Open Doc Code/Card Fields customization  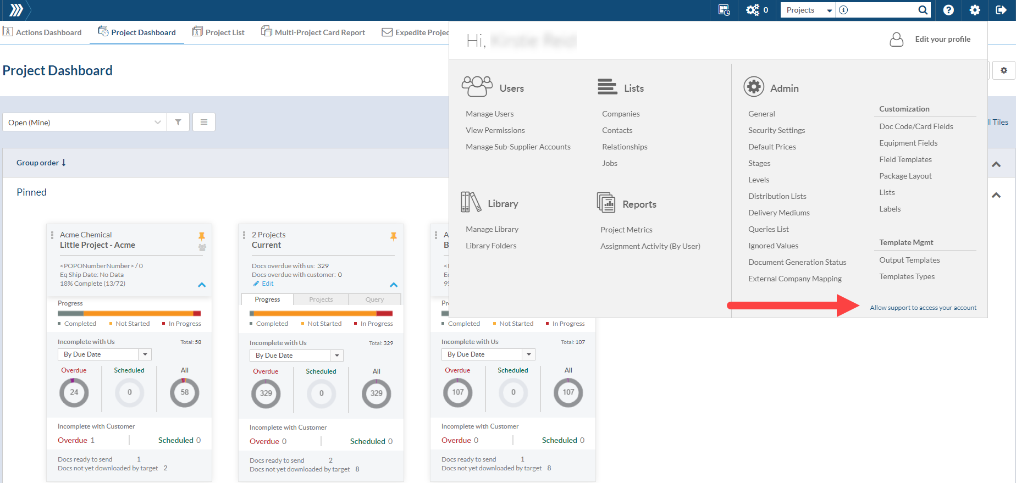[x=916, y=126]
